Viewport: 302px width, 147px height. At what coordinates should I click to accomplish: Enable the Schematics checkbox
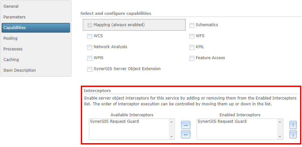pos(192,25)
